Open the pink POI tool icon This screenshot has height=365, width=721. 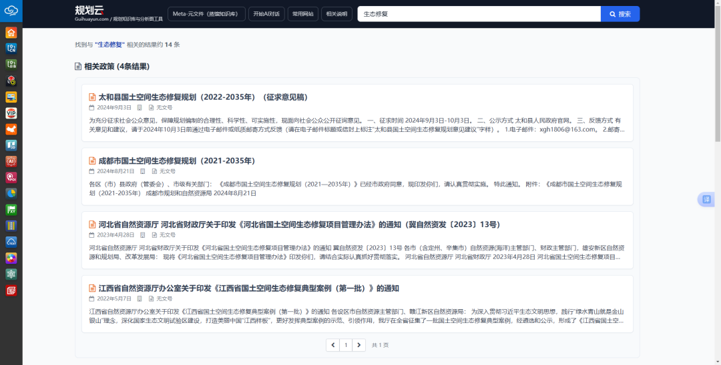11,177
